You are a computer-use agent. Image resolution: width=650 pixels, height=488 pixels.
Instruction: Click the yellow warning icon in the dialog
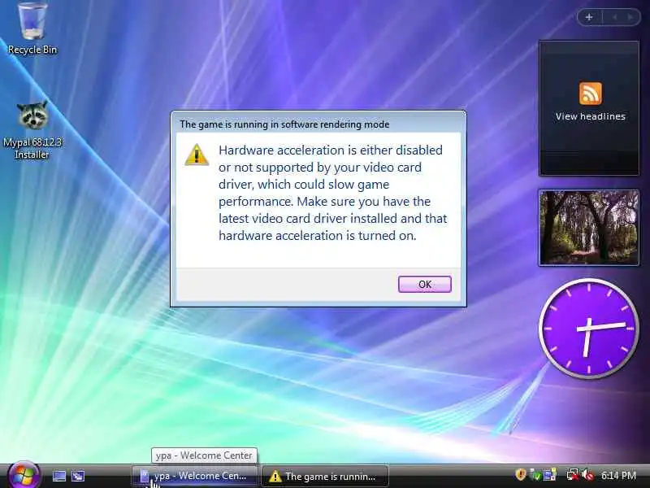197,155
